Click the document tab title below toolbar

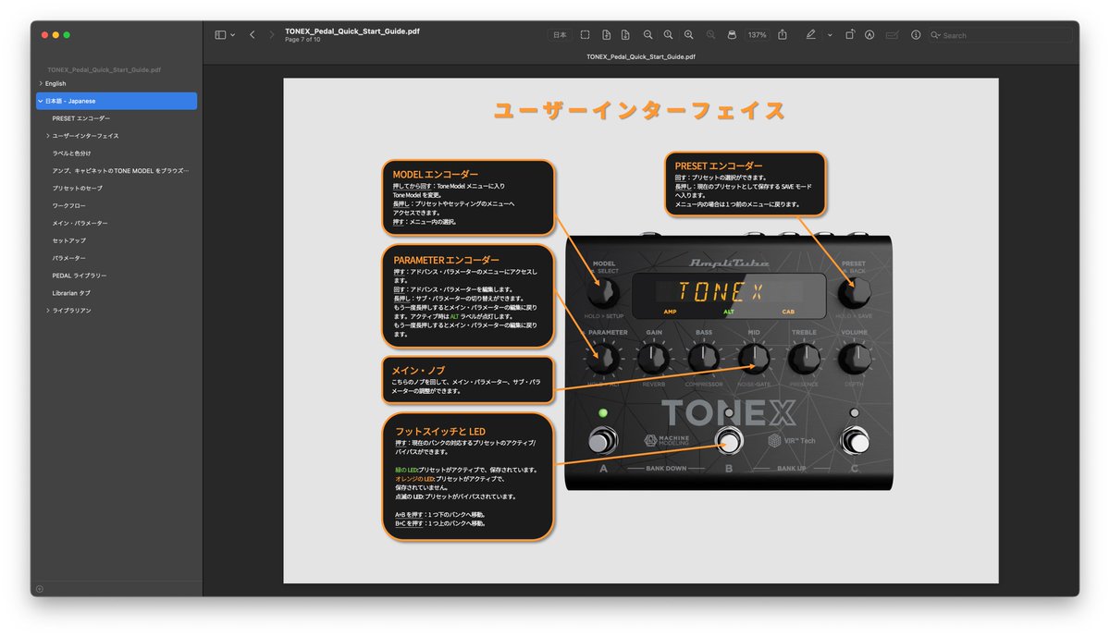point(641,56)
